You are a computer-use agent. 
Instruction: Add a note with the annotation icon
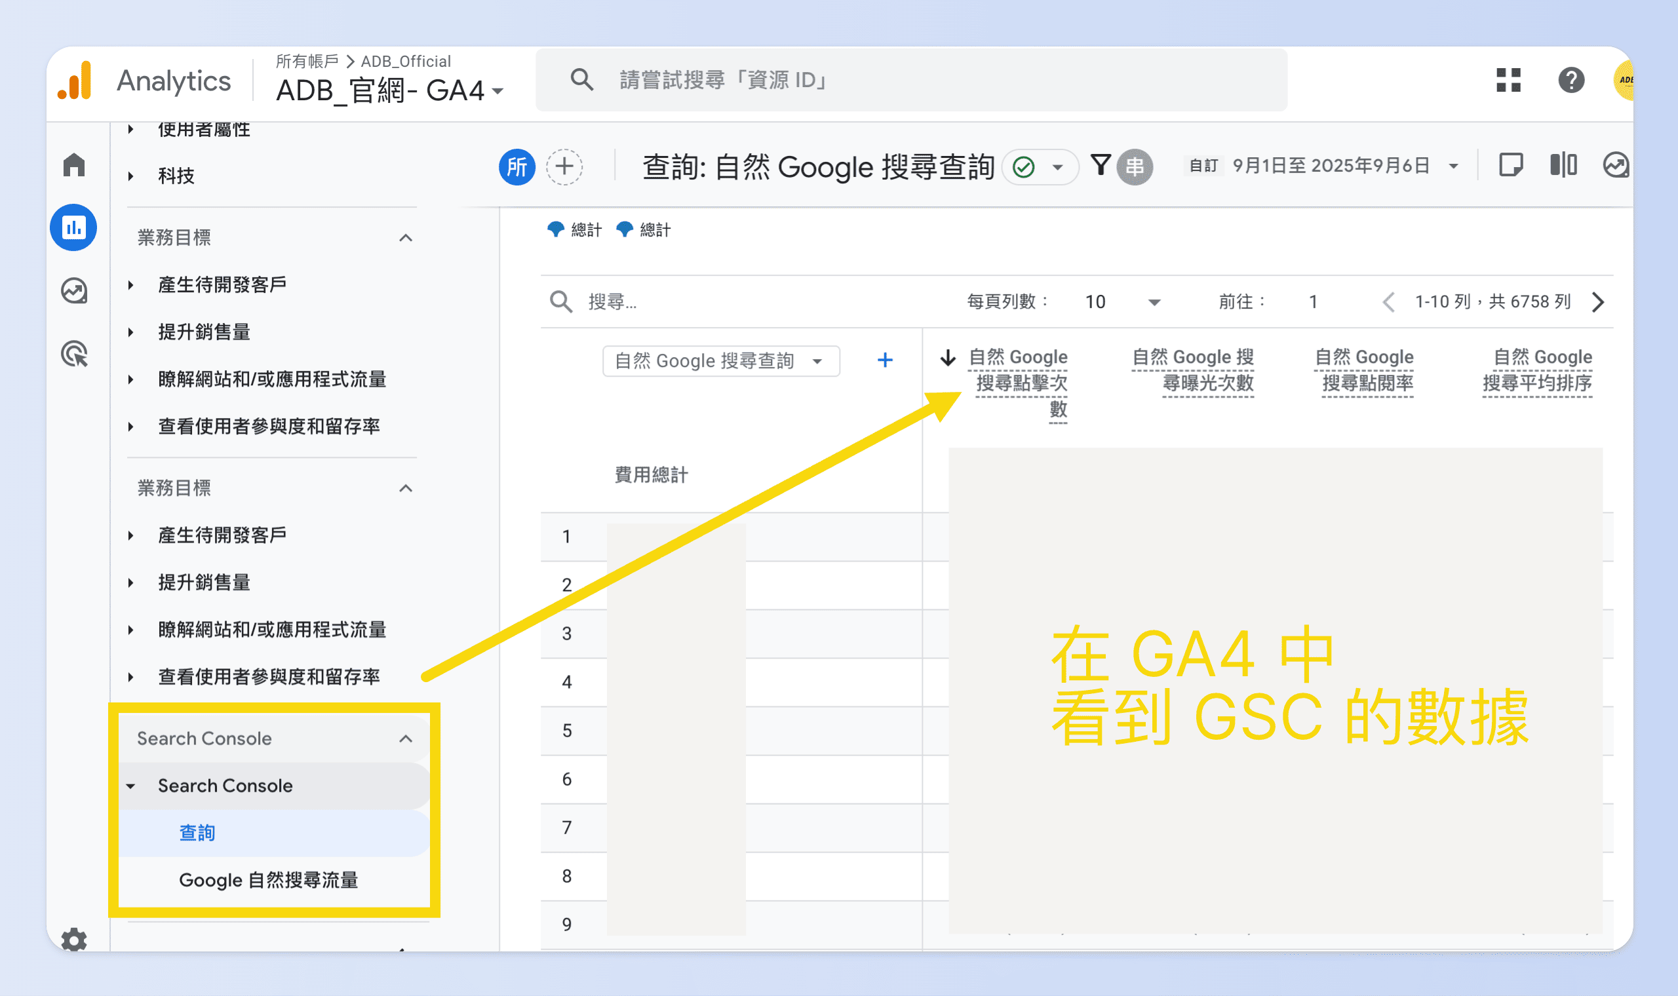click(1511, 164)
